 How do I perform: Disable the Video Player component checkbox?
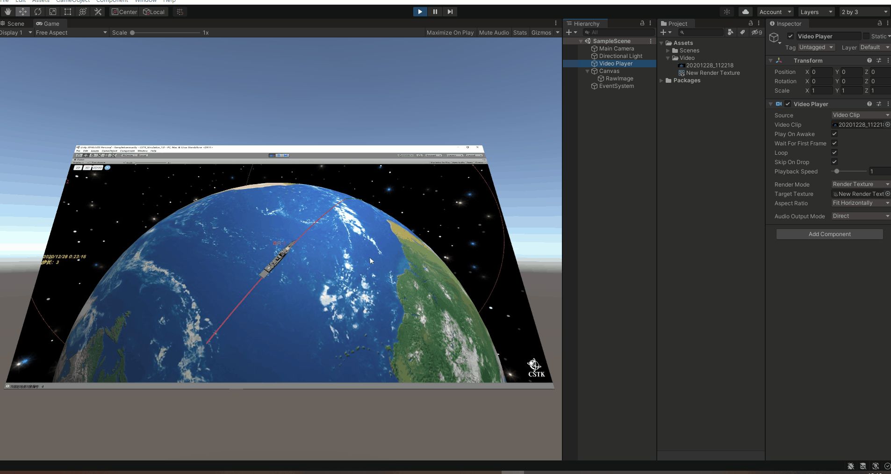[x=788, y=104]
